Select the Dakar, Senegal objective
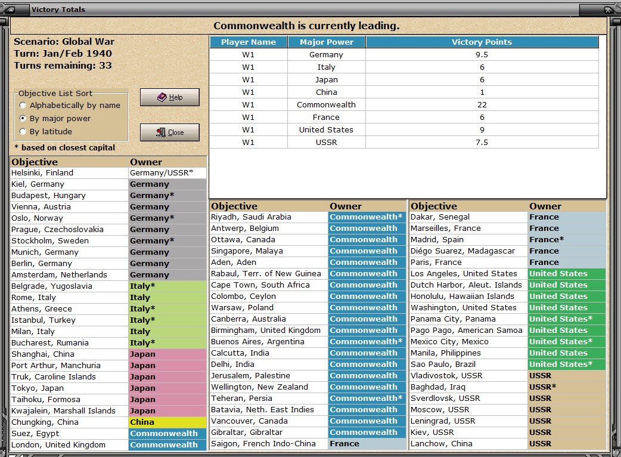 468,217
